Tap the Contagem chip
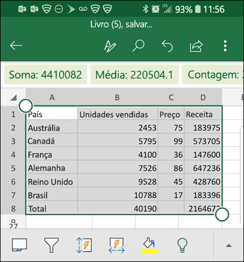Viewport: 244px width, 262px height. pos(213,75)
